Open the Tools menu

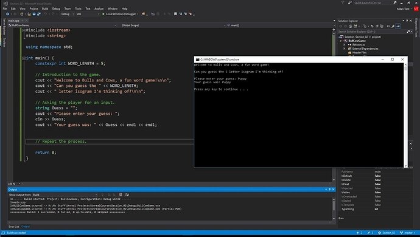coord(78,9)
